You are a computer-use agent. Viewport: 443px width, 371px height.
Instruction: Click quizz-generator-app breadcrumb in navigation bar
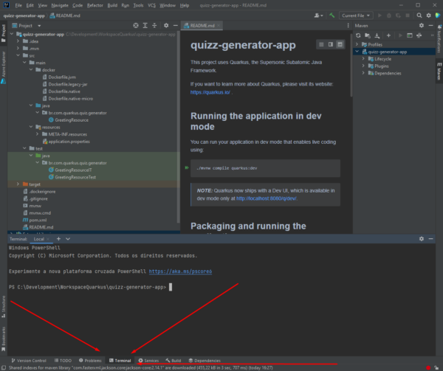(24, 15)
